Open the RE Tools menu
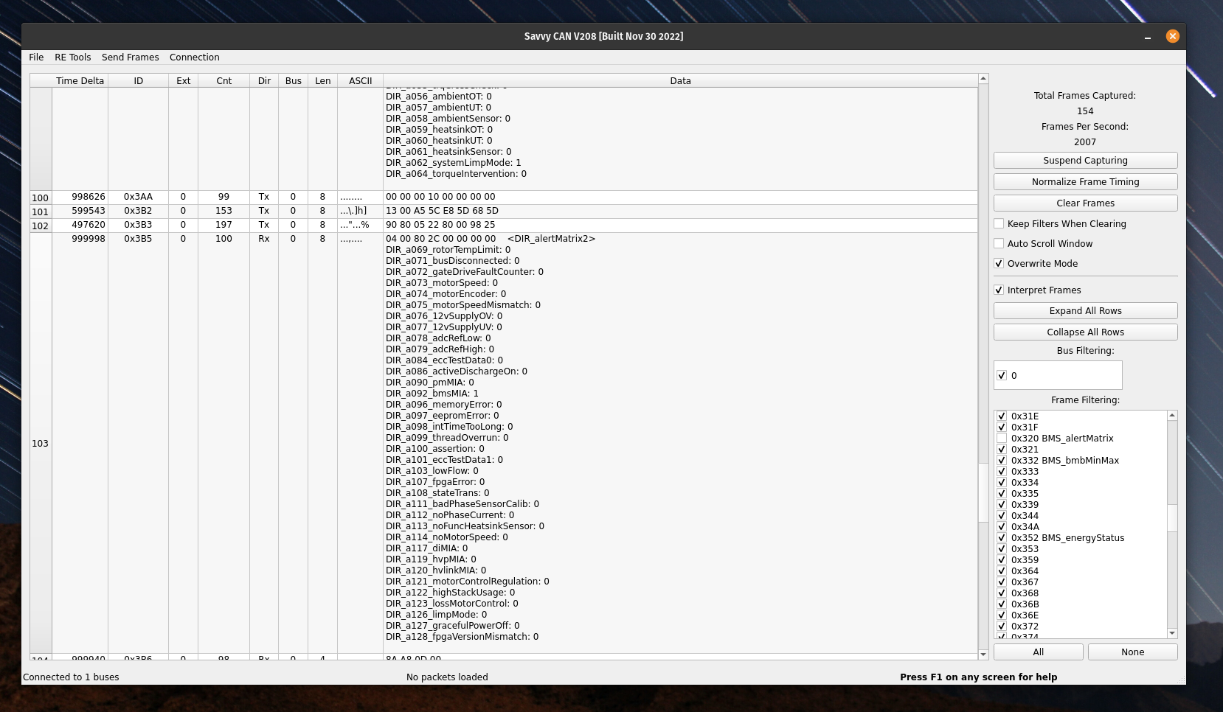 72,57
